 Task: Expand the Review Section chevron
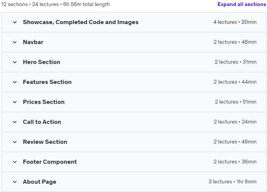pyautogui.click(x=15, y=142)
